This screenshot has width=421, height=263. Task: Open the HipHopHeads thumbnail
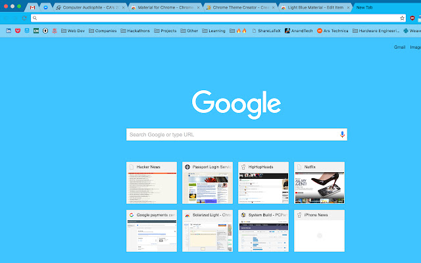pos(263,183)
